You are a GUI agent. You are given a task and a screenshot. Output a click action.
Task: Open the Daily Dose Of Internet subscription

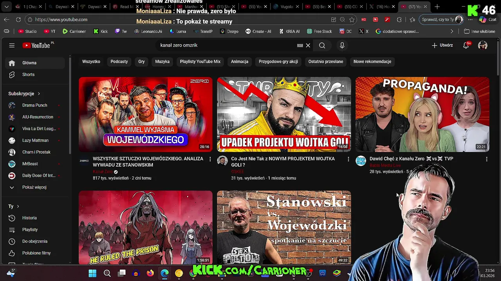[35, 176]
